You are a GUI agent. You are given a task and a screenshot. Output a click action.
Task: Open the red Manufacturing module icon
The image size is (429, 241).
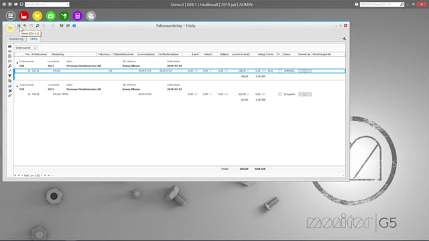pos(24,16)
